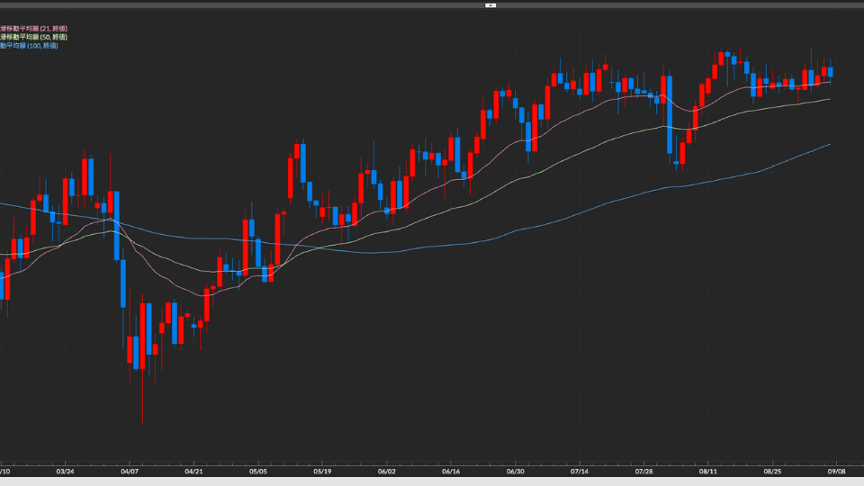Click the 03/24 date on the time axis
864x486 pixels.
(65, 471)
